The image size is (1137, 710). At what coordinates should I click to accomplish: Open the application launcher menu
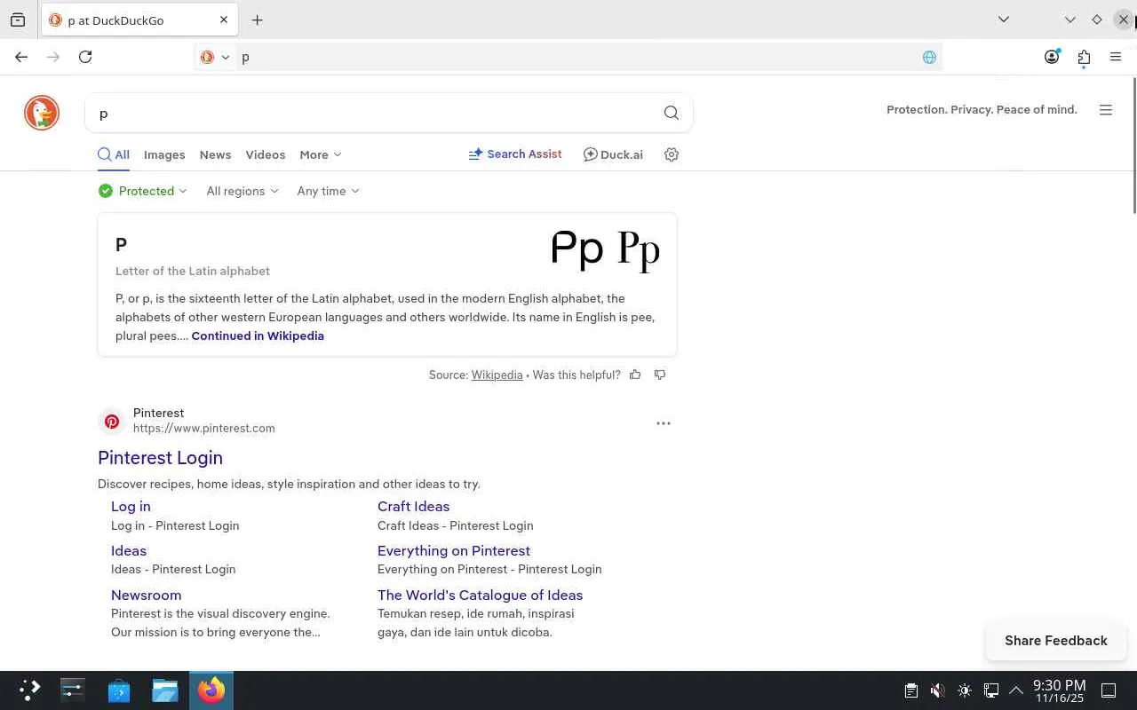29,690
